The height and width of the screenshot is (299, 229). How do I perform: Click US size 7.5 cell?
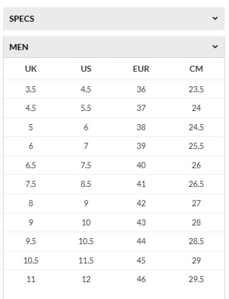tap(86, 165)
